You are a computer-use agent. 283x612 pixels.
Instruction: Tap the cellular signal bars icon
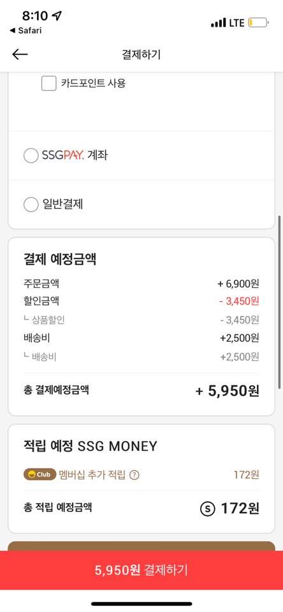coord(218,23)
